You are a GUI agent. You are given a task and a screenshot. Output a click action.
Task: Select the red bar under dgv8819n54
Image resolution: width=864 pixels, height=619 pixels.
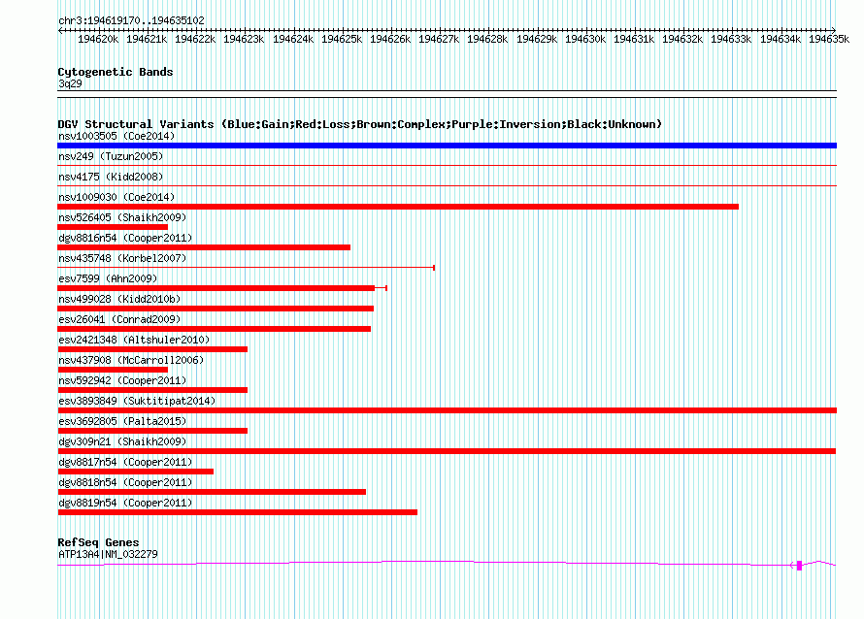coord(238,512)
